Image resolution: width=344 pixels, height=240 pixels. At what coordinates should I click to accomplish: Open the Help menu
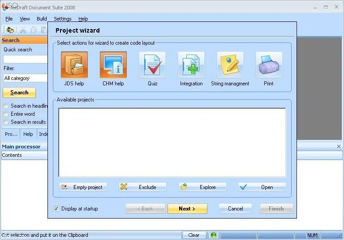tap(83, 19)
